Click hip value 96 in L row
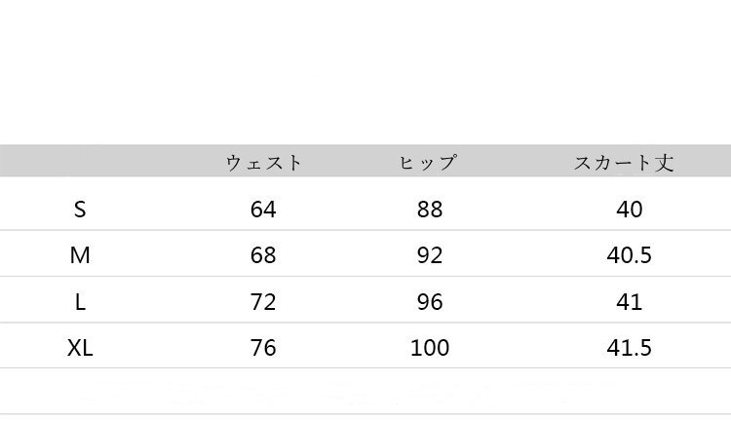 click(429, 302)
